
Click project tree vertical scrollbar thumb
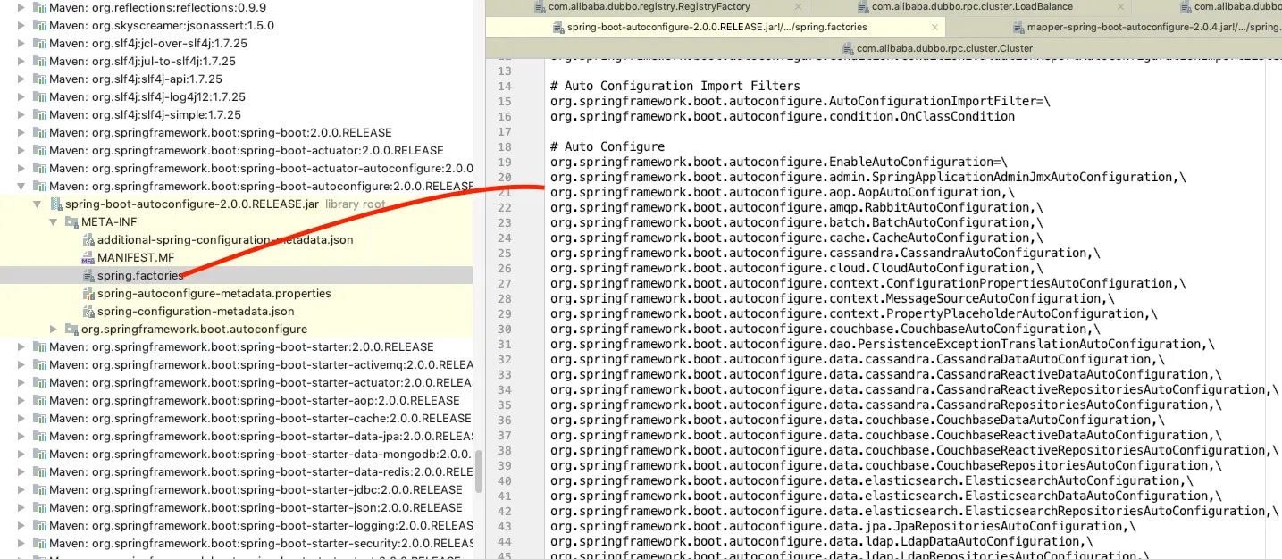pyautogui.click(x=480, y=471)
